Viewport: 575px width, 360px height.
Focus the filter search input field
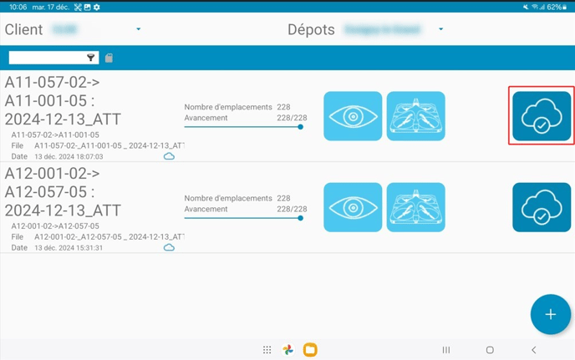click(47, 58)
